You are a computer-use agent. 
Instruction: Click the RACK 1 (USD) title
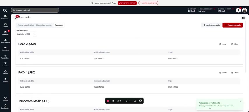[x=27, y=73]
